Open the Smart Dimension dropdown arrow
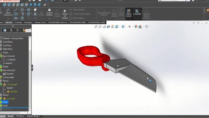 coord(8,18)
